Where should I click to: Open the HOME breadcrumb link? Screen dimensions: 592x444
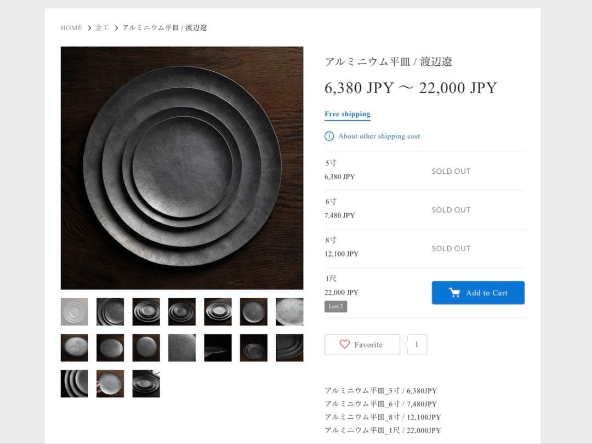tap(71, 27)
